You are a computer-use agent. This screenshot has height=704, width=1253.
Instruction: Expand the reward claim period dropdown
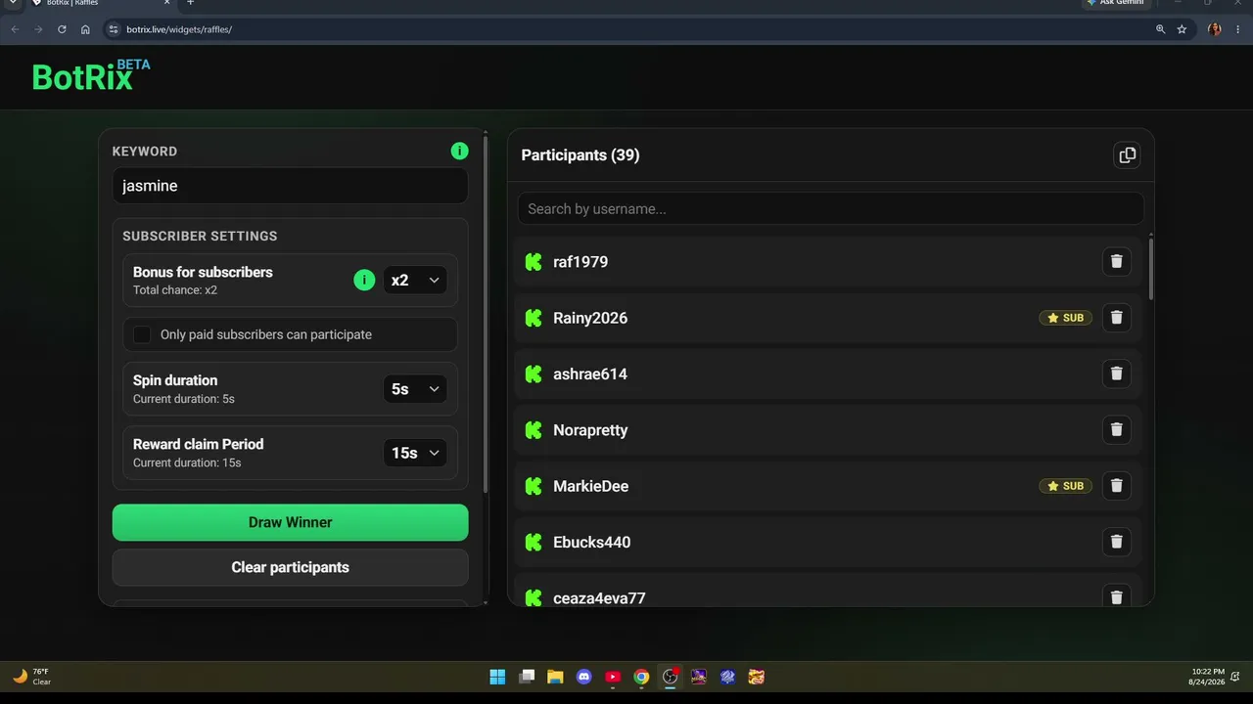coord(415,453)
